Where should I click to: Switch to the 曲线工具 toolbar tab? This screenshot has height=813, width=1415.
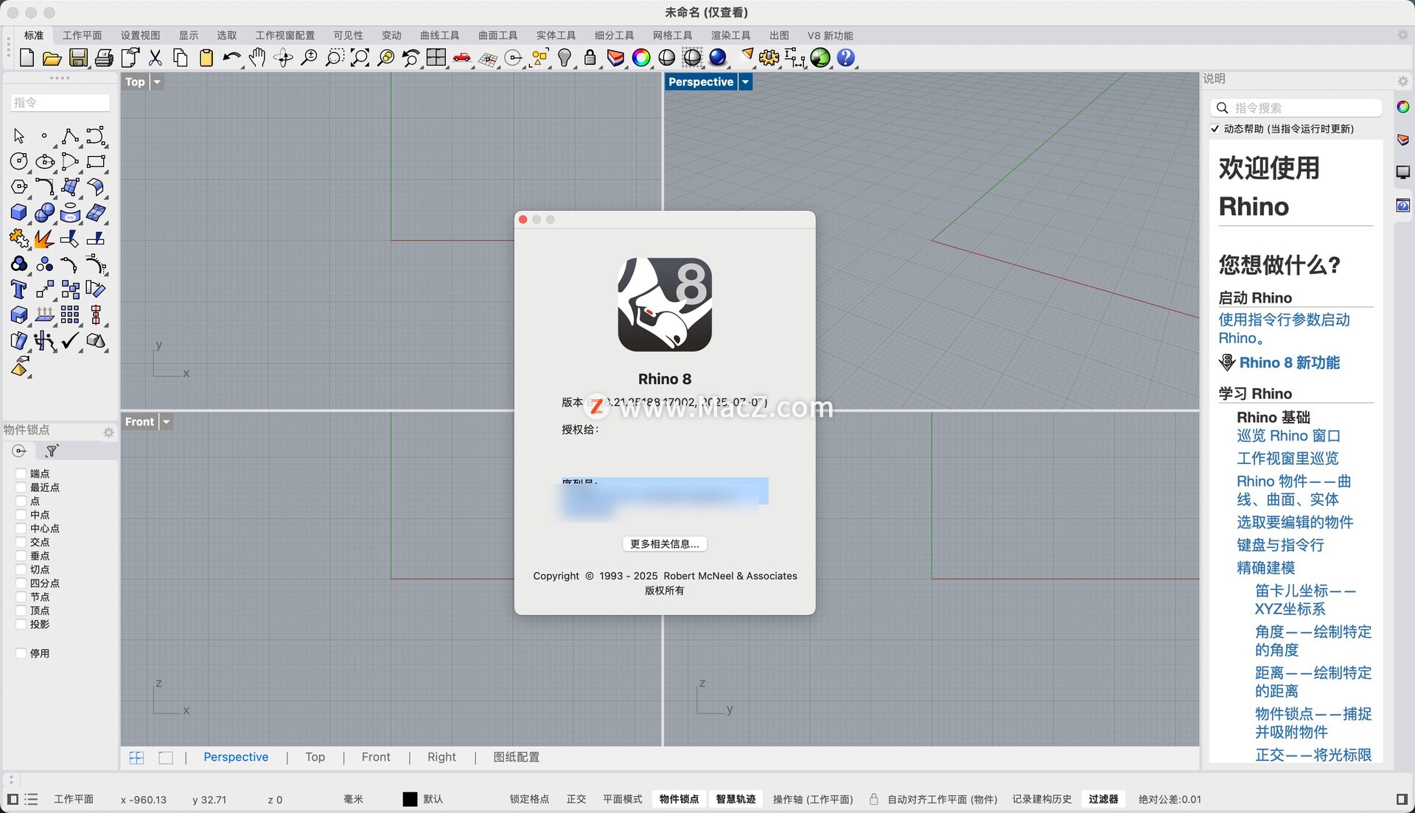tap(439, 35)
